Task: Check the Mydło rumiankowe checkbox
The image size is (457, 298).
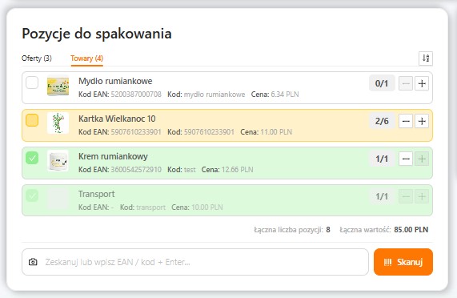Action: (x=32, y=83)
